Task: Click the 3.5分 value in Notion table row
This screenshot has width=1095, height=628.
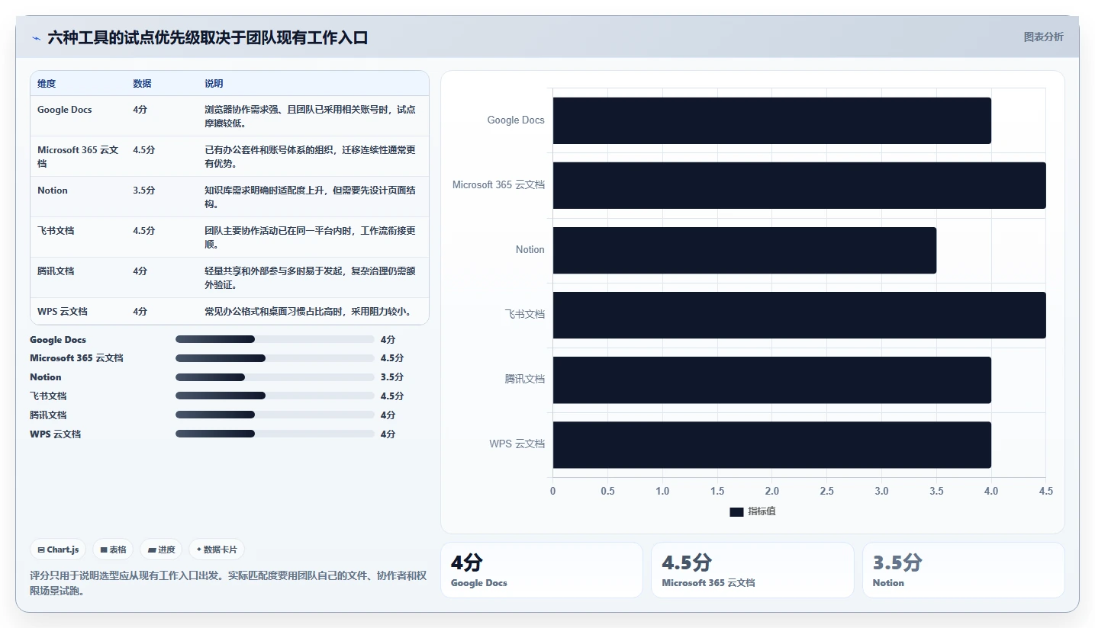Action: pos(143,191)
